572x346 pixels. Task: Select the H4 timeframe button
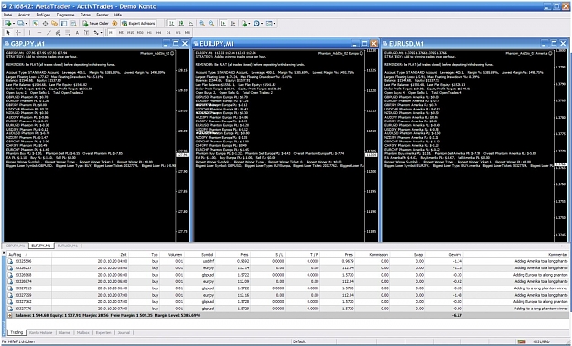(159, 33)
